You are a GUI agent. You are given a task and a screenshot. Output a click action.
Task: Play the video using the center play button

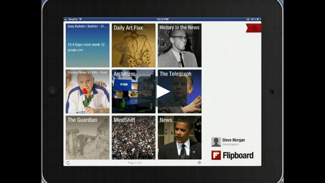point(162,91)
